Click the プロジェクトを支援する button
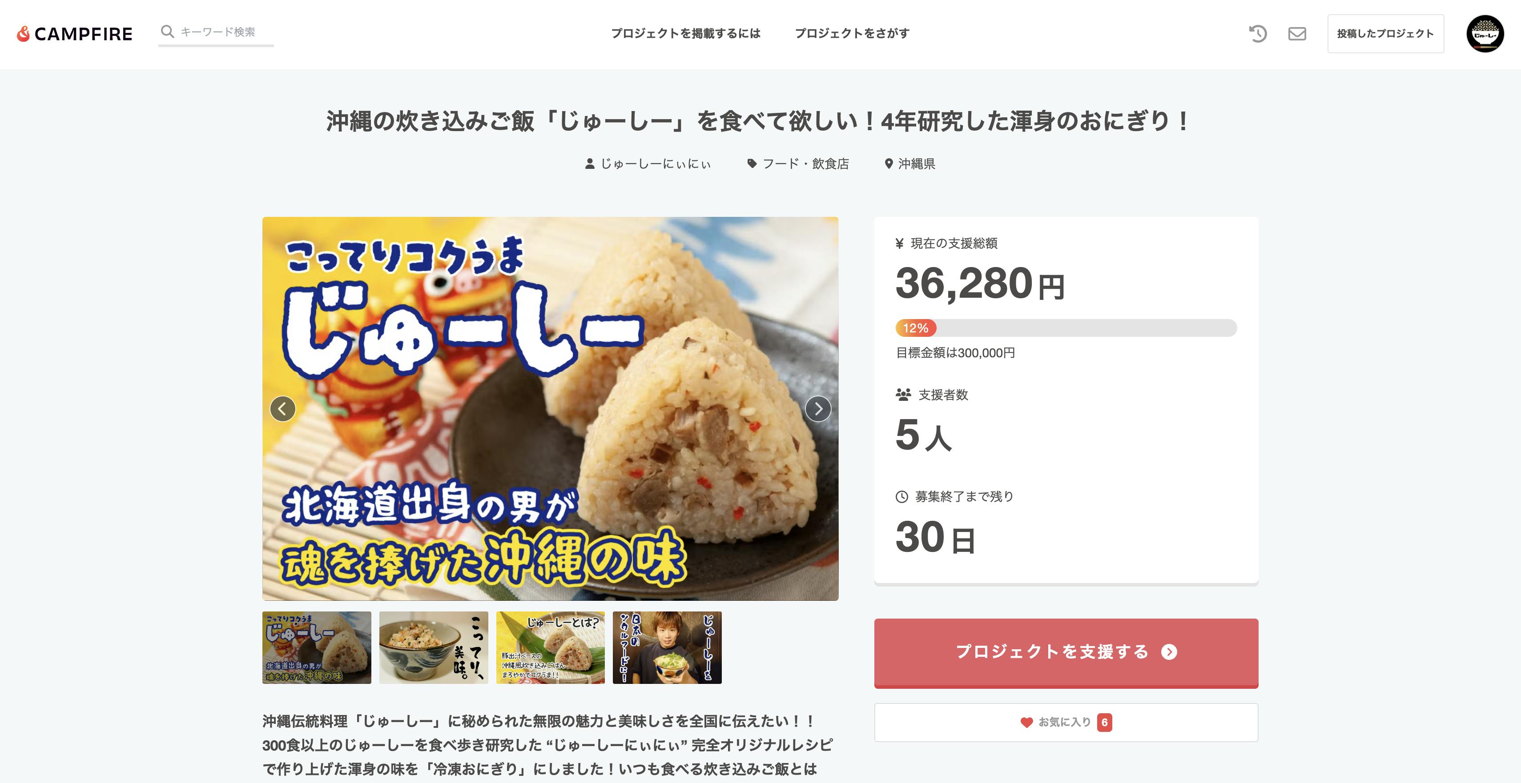 [x=1066, y=653]
